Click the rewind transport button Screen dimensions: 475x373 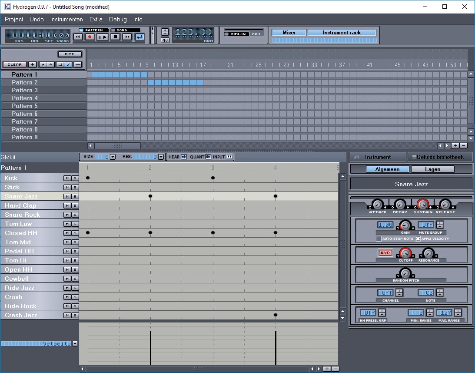(78, 37)
